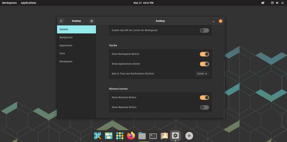Click Enable top-left hot corner label text
The width and height of the screenshot is (287, 142).
[135, 30]
